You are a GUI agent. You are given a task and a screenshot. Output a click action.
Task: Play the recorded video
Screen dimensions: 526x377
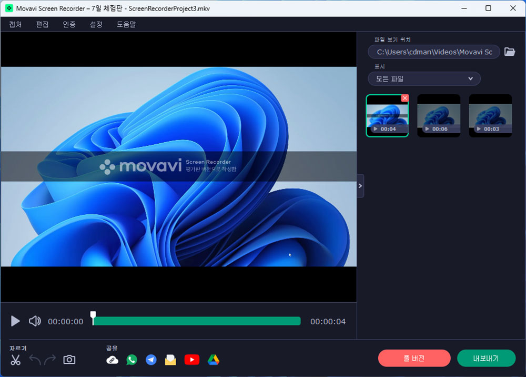point(15,321)
